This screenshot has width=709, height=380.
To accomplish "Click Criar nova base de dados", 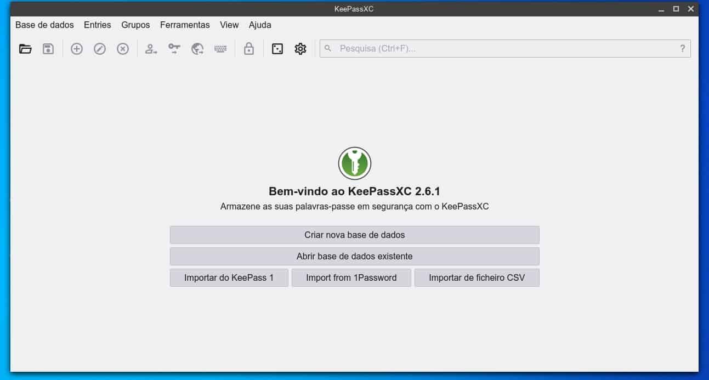I will click(x=355, y=235).
